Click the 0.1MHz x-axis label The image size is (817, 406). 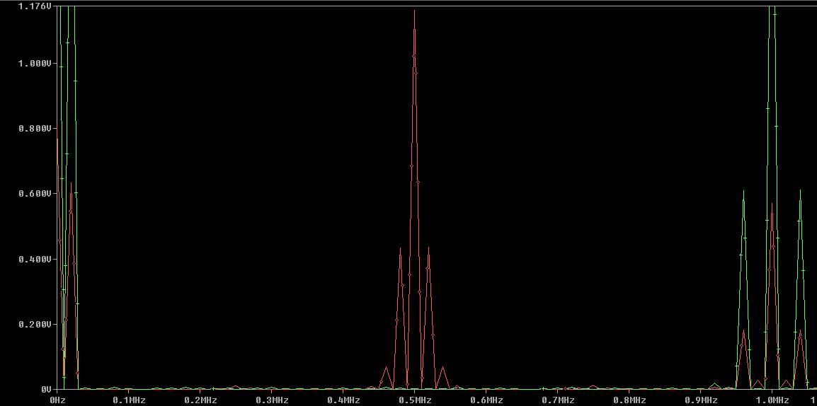pos(129,400)
